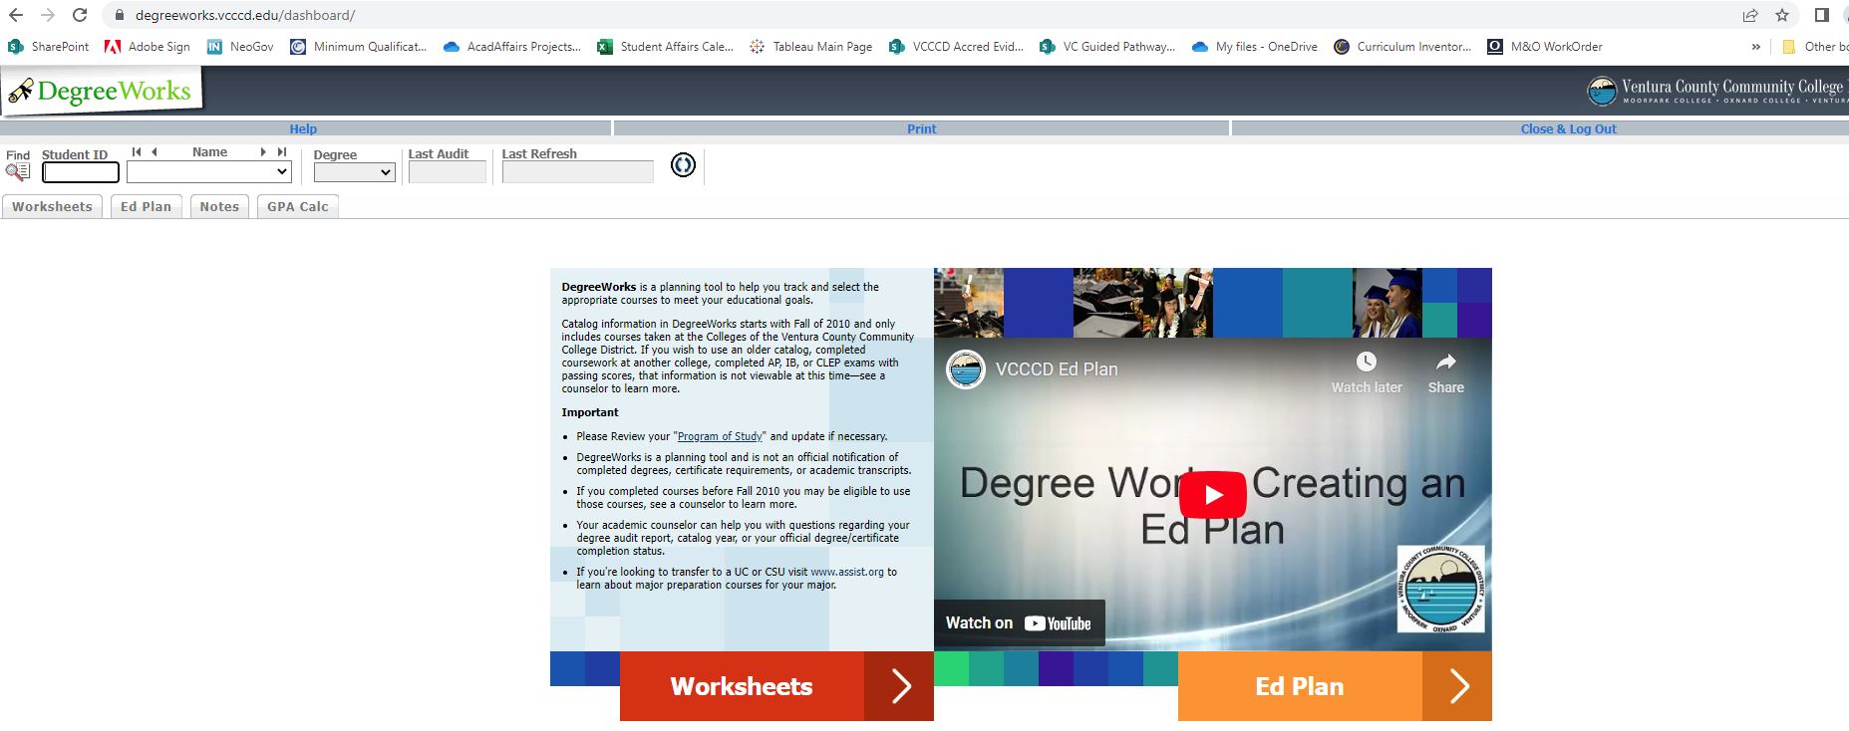Click the red Worksheets button
The image size is (1849, 731).
click(742, 686)
